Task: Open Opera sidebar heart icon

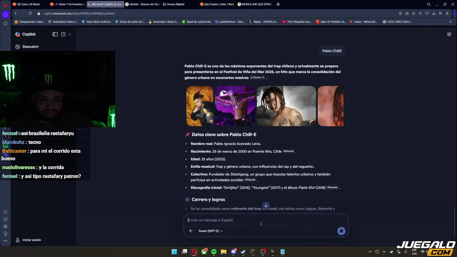Action: click(5, 212)
